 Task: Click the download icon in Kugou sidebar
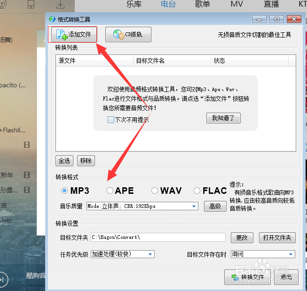click(x=60, y=5)
